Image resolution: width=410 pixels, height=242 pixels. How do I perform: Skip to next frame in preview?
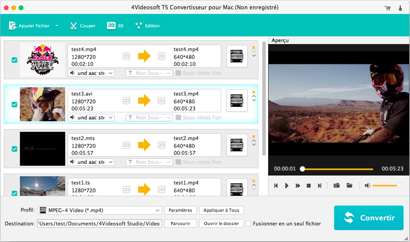click(x=319, y=185)
